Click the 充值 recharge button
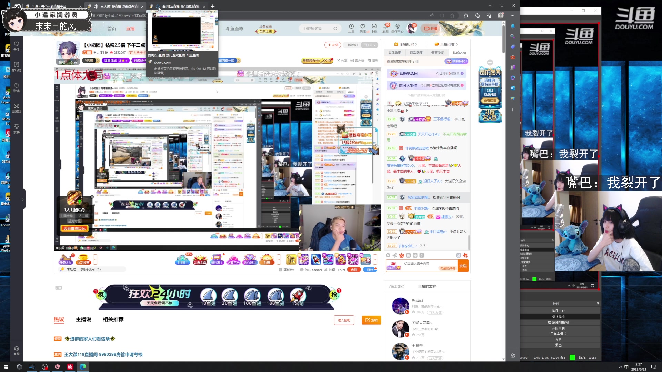The image size is (662, 372). click(x=354, y=270)
